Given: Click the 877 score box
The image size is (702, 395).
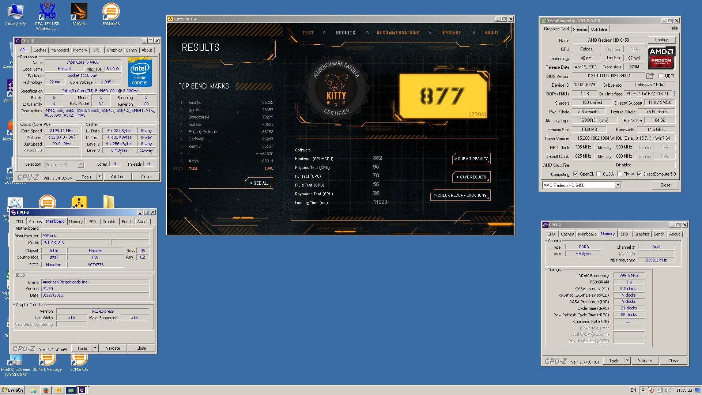Looking at the screenshot, I should (443, 96).
